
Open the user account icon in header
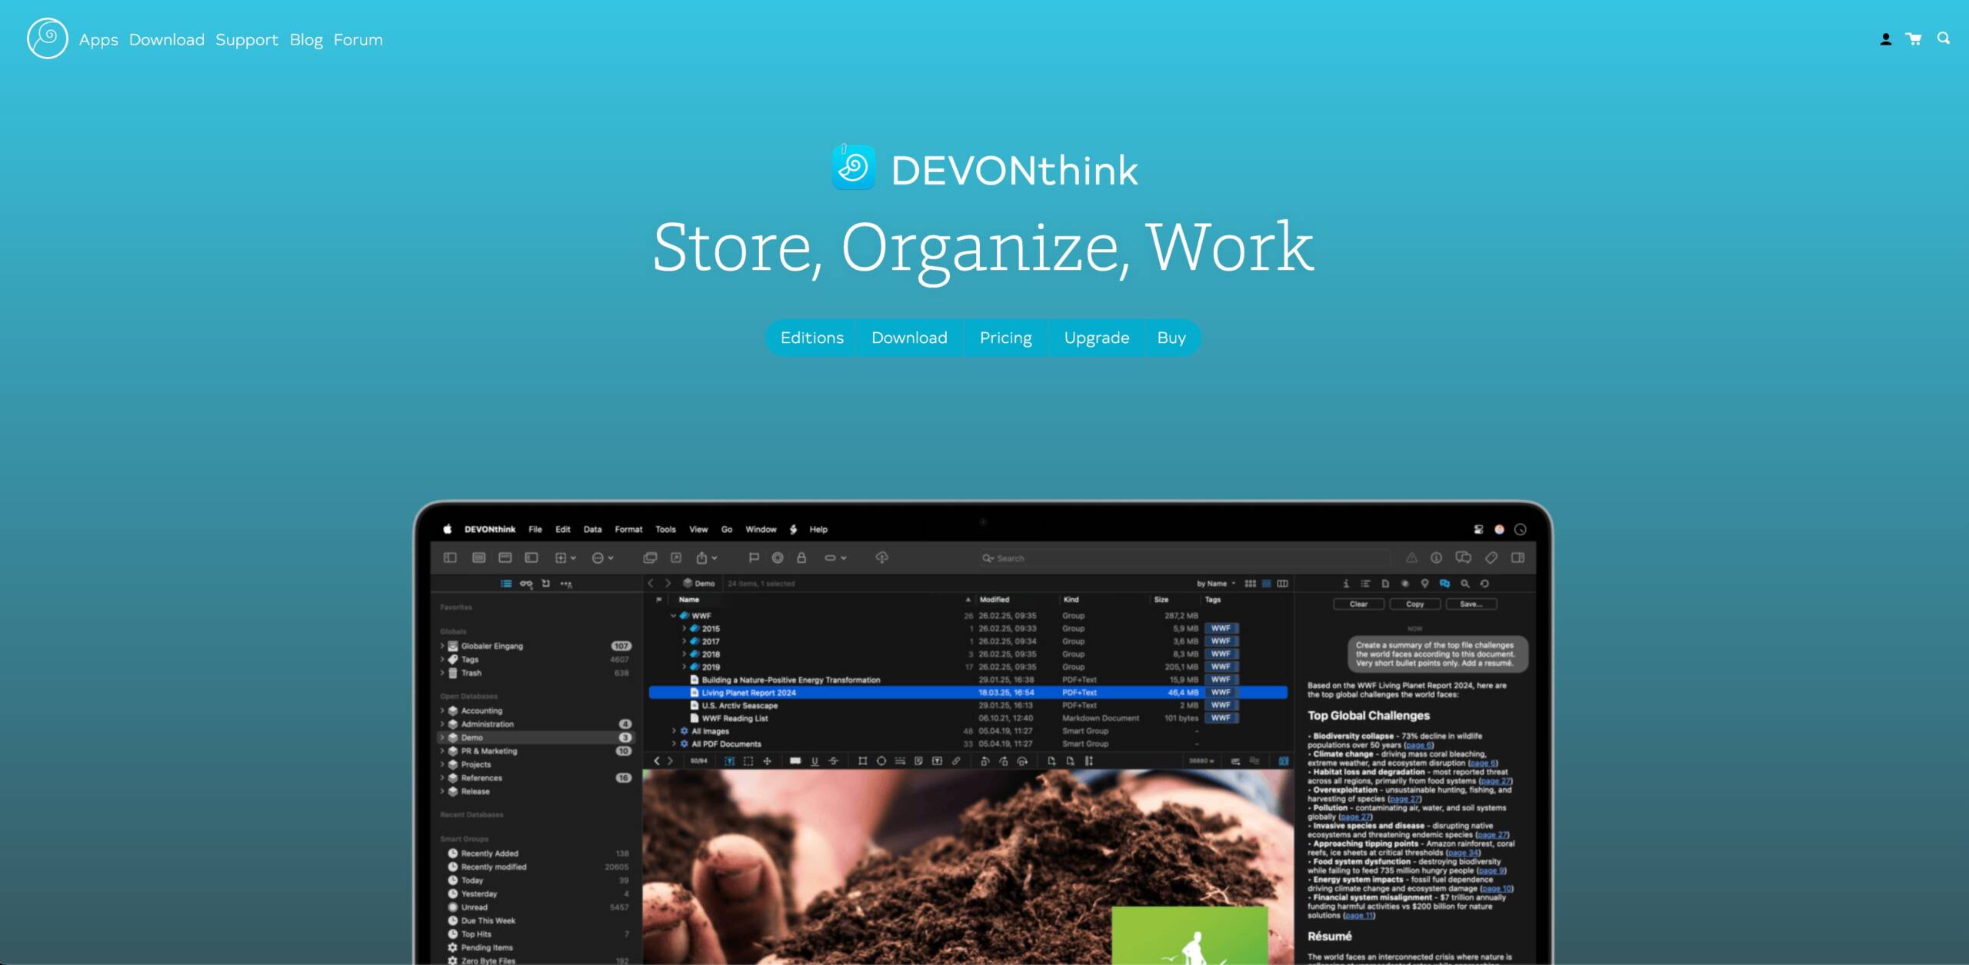[1885, 39]
